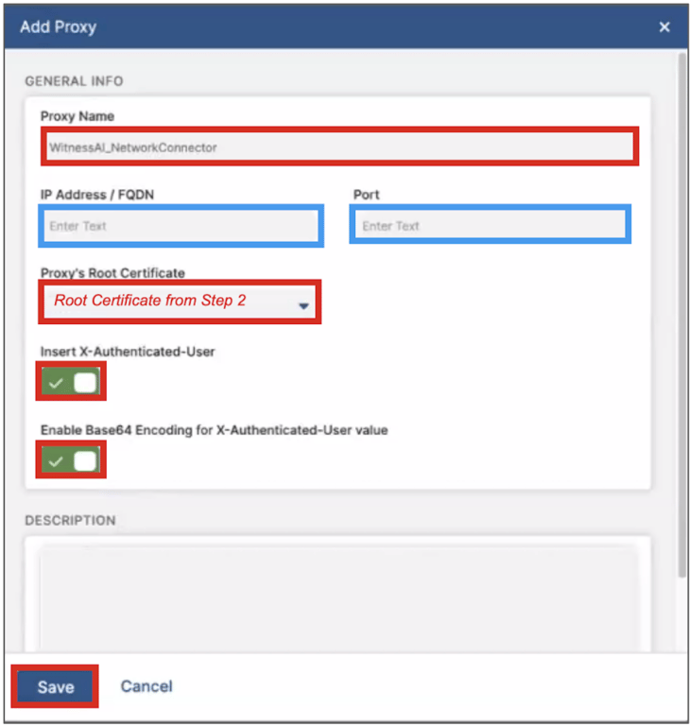Click the IP Address / FQDN field
Screen dimensions: 690x726
coord(181,226)
